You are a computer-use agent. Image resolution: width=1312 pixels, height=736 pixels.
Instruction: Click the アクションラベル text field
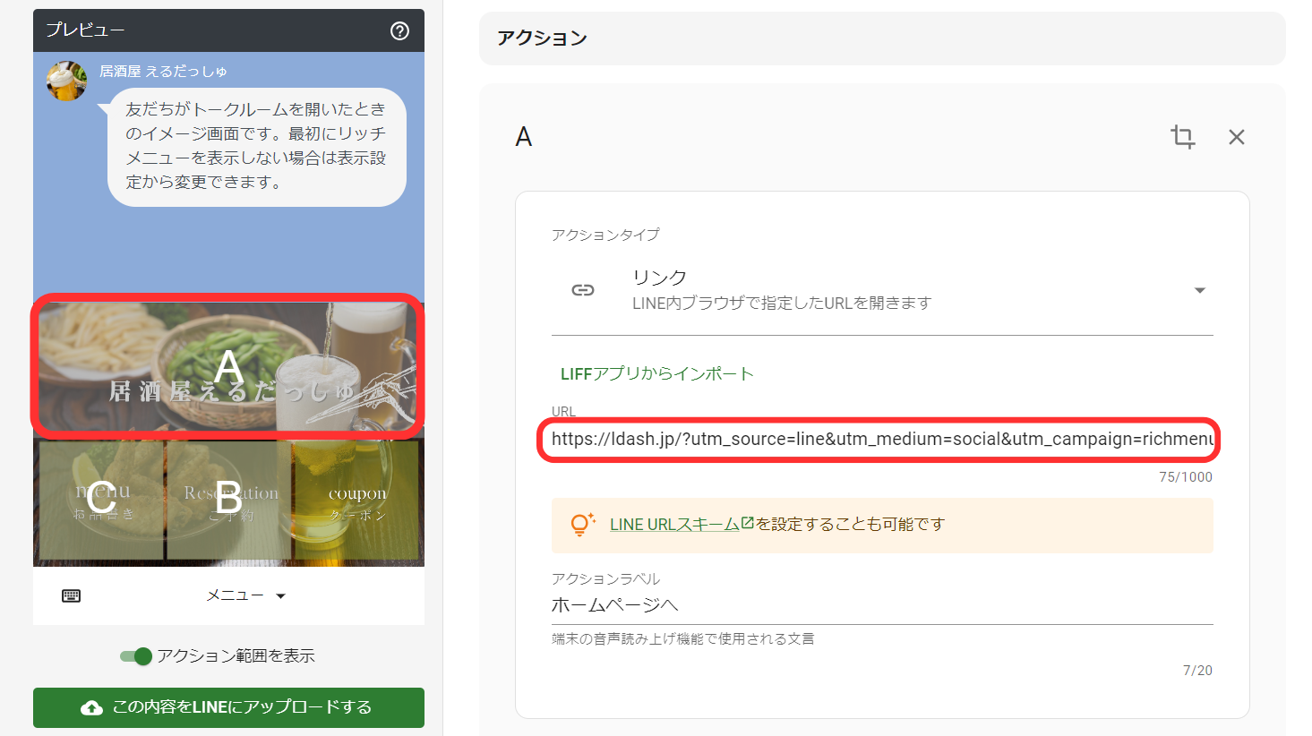[881, 605]
